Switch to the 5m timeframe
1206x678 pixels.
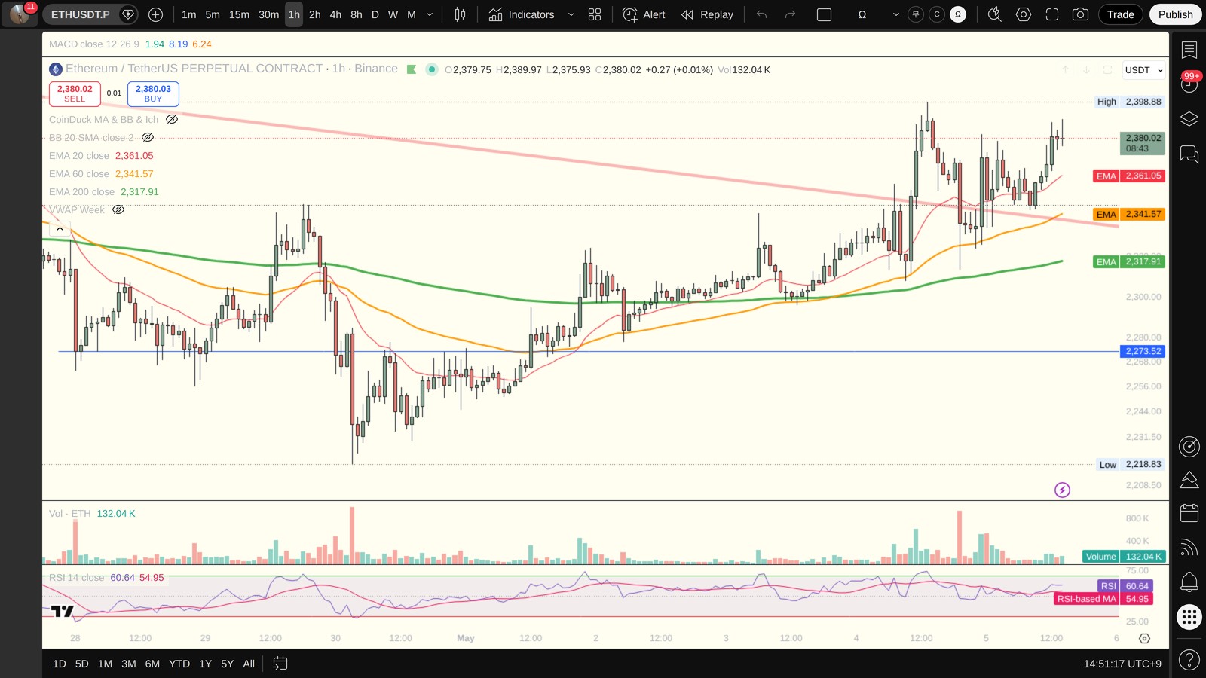213,14
